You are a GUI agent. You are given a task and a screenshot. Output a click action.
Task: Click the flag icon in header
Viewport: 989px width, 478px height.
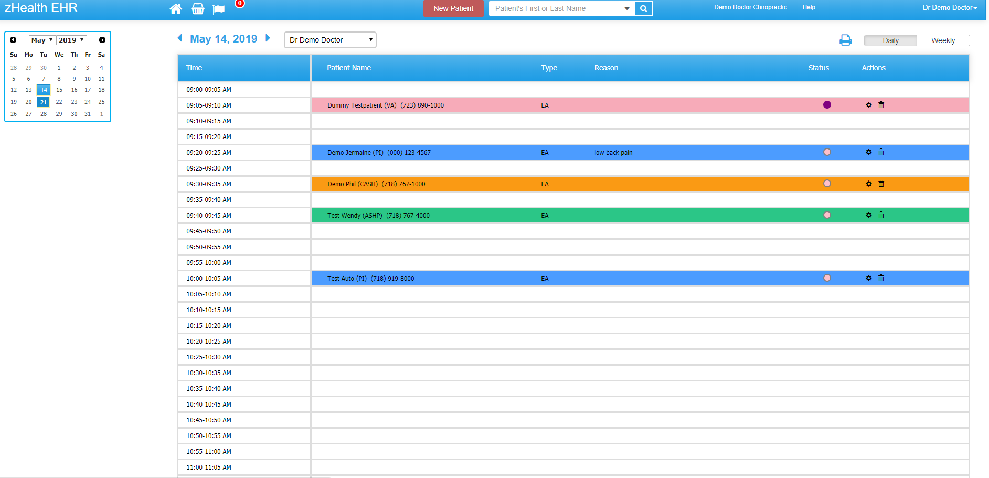[x=219, y=9]
